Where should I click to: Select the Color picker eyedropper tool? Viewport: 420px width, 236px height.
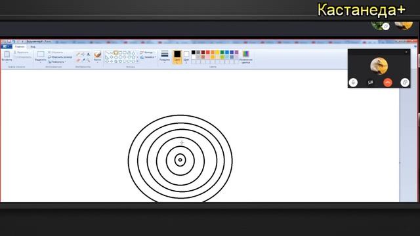coord(83,60)
